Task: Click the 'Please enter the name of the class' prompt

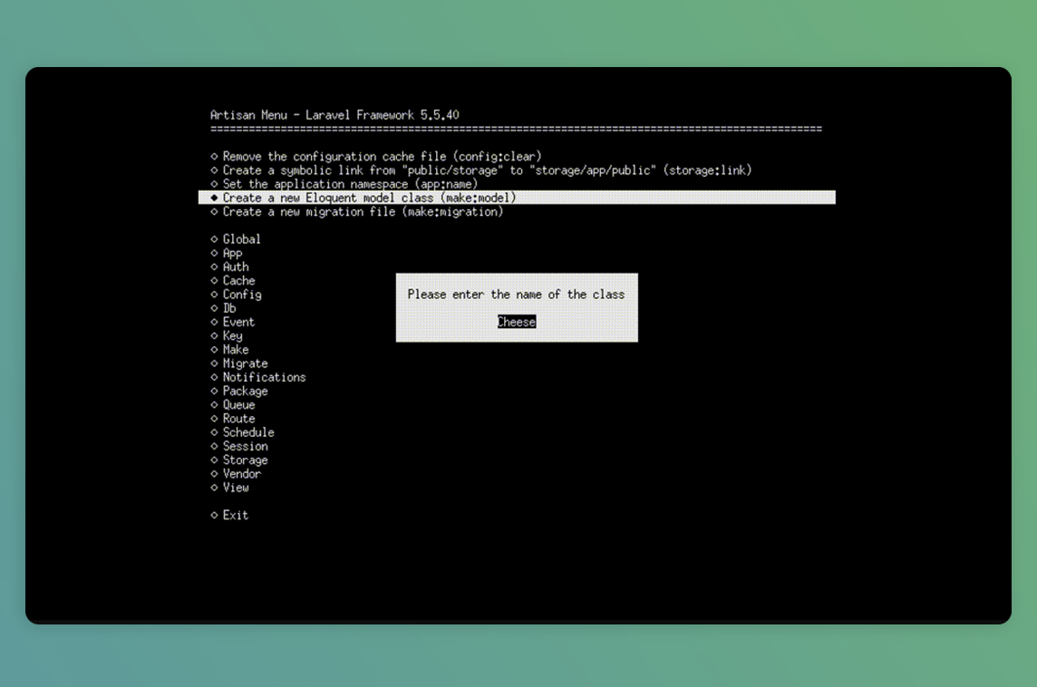Action: click(516, 295)
